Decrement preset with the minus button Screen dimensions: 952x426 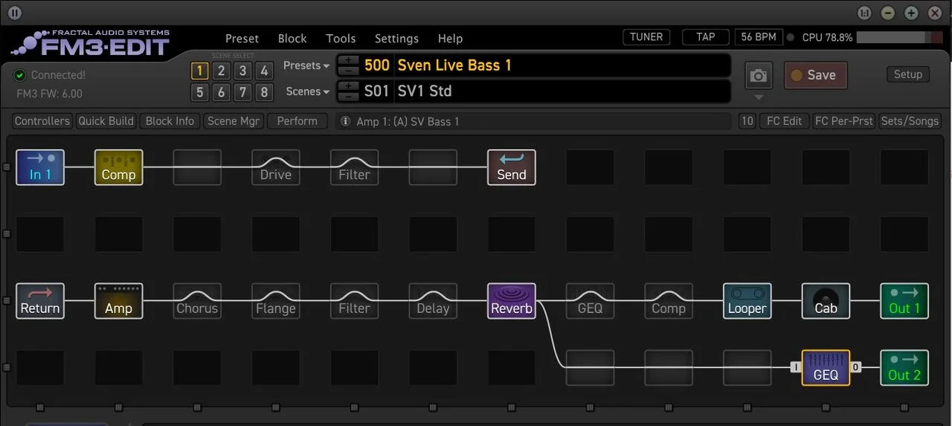coord(348,70)
